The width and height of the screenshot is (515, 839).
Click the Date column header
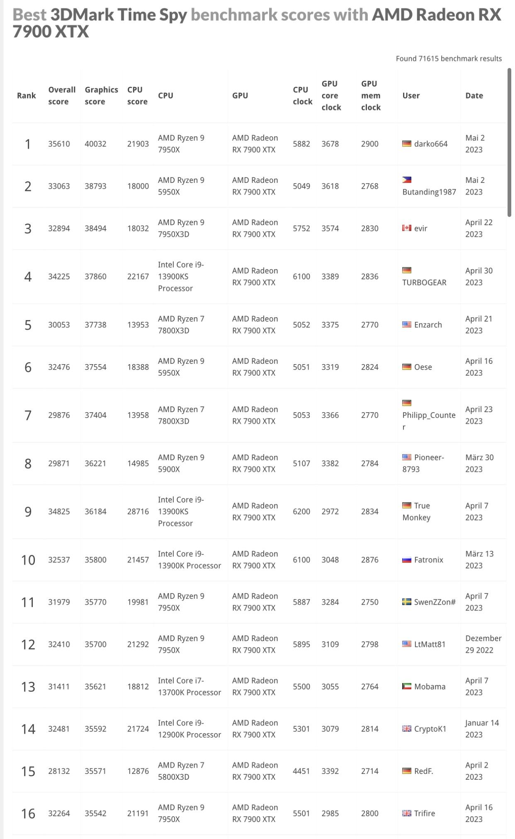point(474,95)
